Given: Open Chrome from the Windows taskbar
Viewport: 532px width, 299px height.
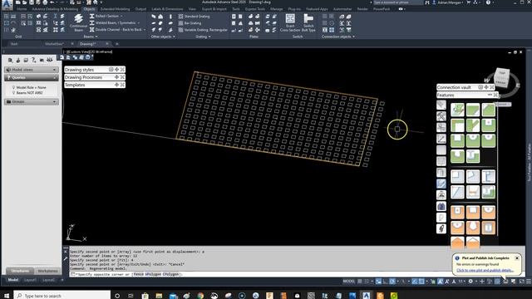Looking at the screenshot, I should (200, 296).
